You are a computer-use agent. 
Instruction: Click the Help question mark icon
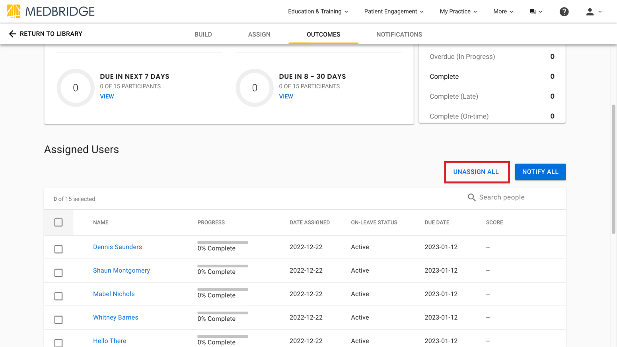point(564,12)
